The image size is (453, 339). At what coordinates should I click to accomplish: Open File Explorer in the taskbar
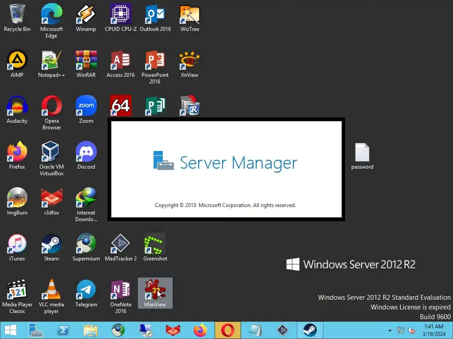click(91, 330)
